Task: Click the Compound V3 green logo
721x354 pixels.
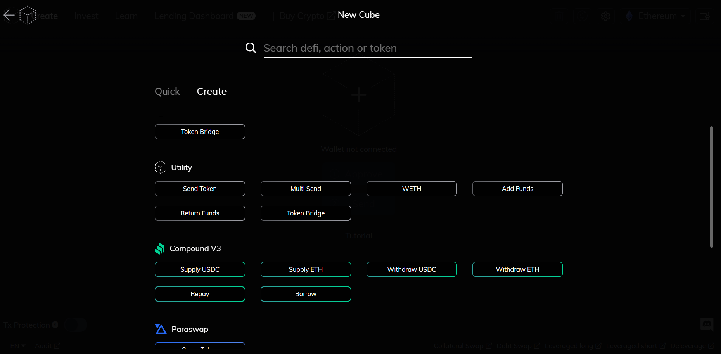Action: [159, 249]
